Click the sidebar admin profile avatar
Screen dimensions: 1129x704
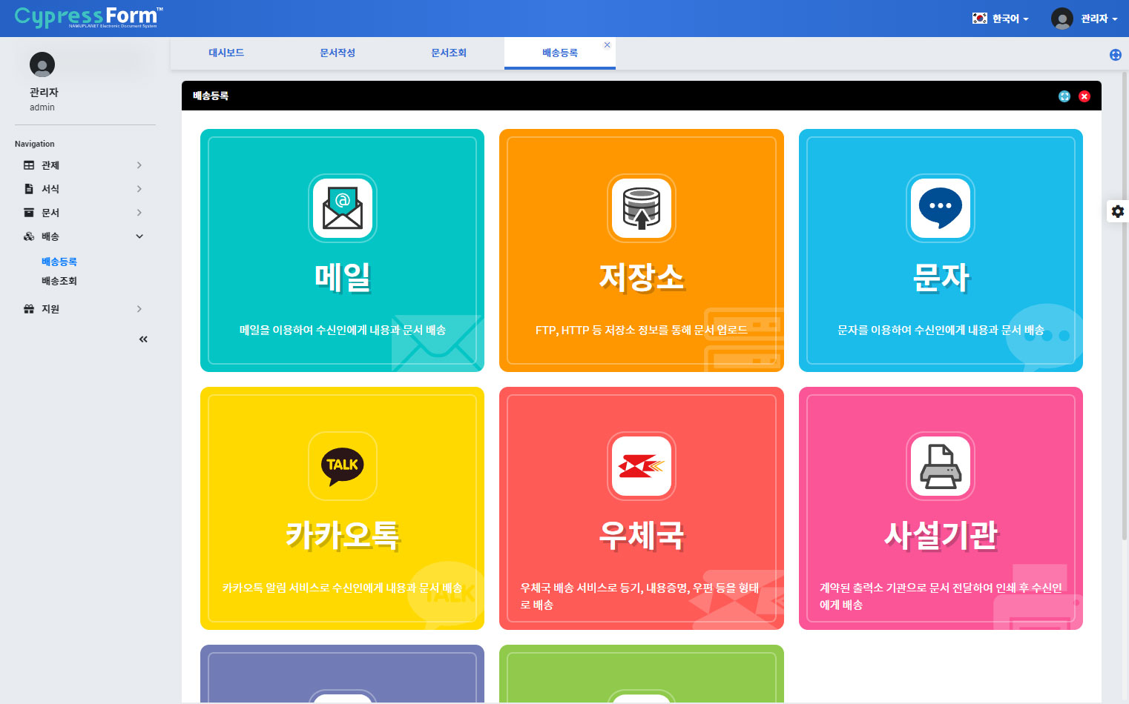point(42,64)
